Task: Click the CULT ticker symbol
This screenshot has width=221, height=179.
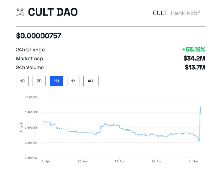Action: click(x=160, y=13)
